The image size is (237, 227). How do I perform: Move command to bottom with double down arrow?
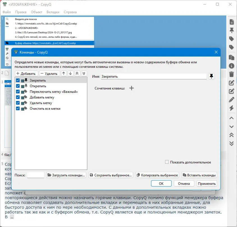point(84,73)
